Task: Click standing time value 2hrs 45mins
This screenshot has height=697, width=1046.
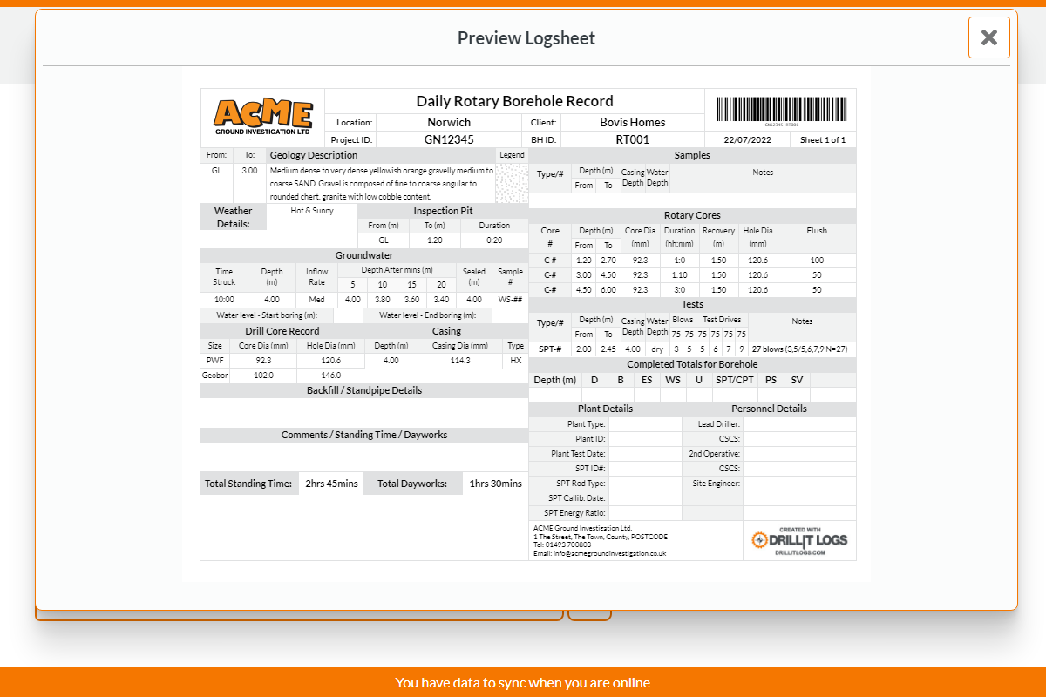Action: [x=331, y=484]
